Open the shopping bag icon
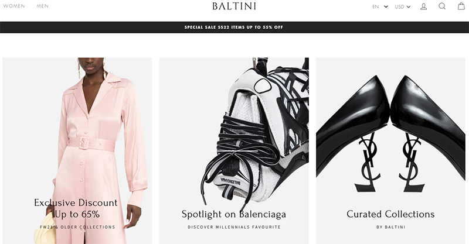The width and height of the screenshot is (469, 244). 461,6
